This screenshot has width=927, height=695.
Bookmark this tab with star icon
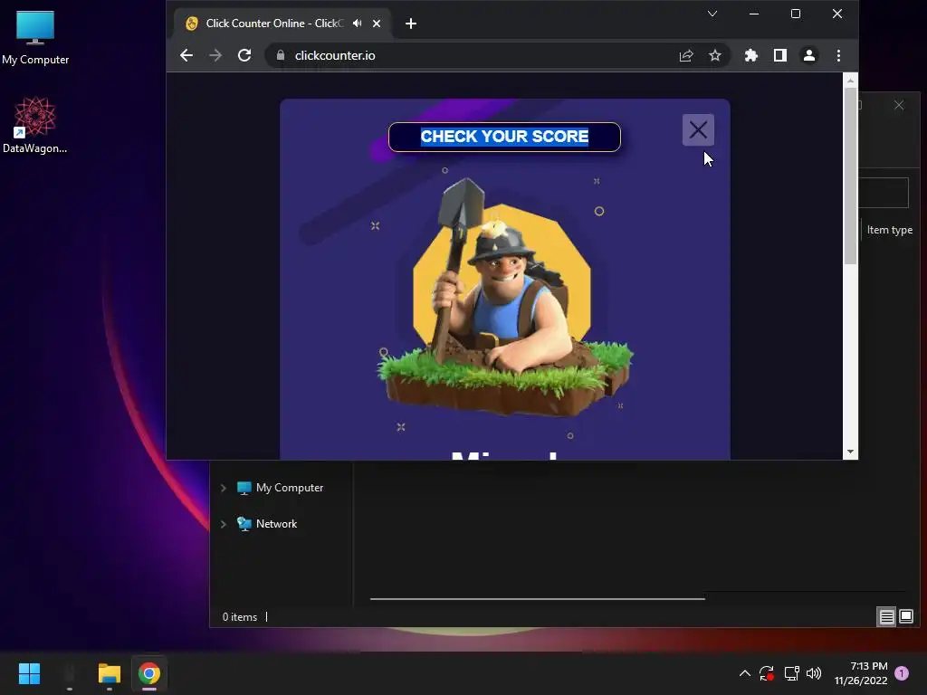(715, 55)
